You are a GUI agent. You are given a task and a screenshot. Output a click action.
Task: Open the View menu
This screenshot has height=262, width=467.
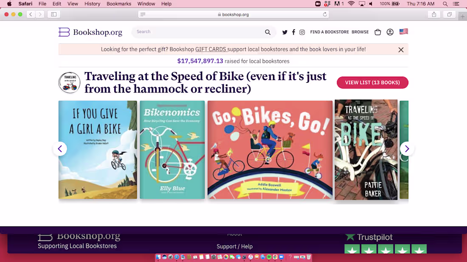(72, 4)
